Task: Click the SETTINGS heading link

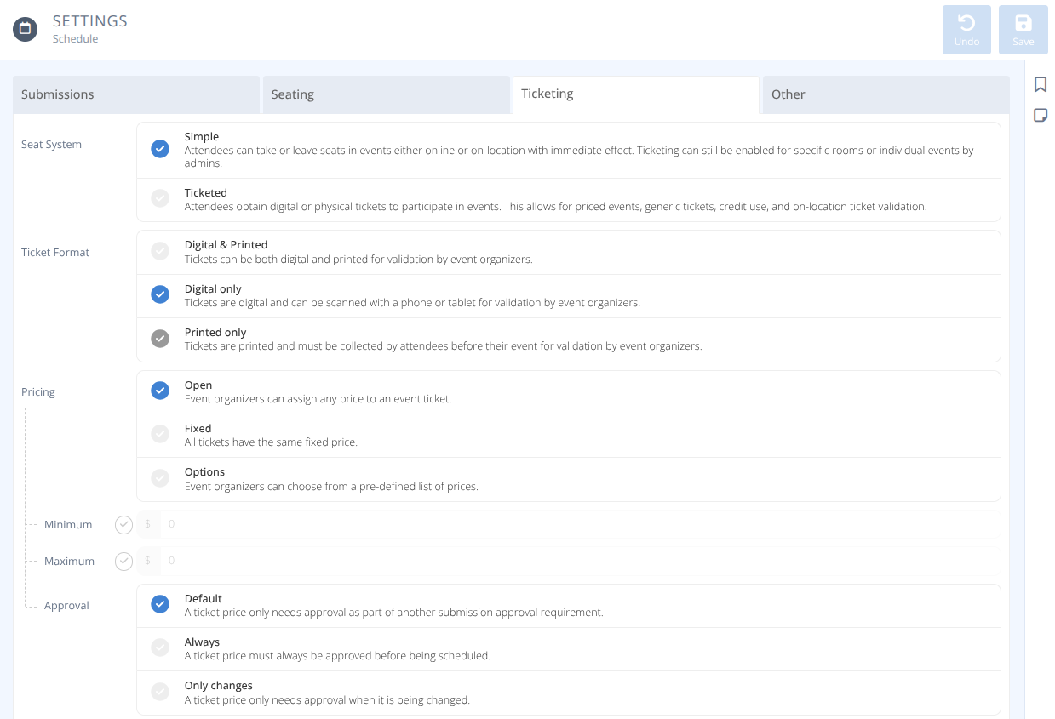Action: coord(90,20)
